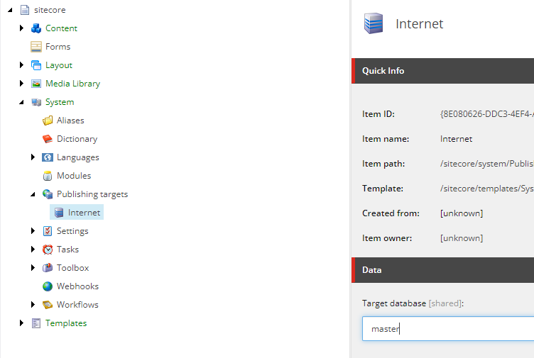The height and width of the screenshot is (358, 534).
Task: Open the Tasks alarm clock icon
Action: 48,250
